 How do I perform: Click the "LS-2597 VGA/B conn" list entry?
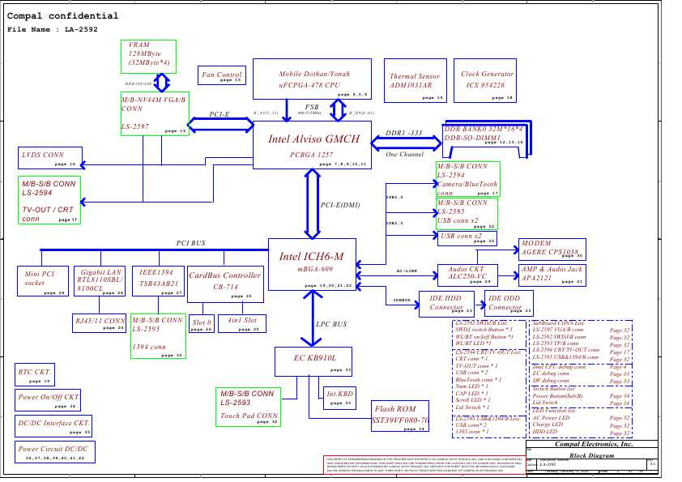558,330
